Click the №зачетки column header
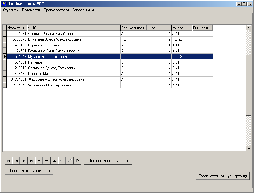Viewport: 254px width, 193px height. 17,28
